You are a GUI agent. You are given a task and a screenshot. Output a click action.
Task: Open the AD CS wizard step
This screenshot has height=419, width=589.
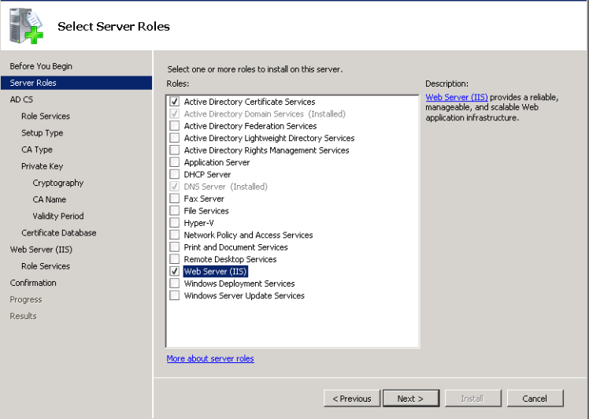pyautogui.click(x=21, y=99)
